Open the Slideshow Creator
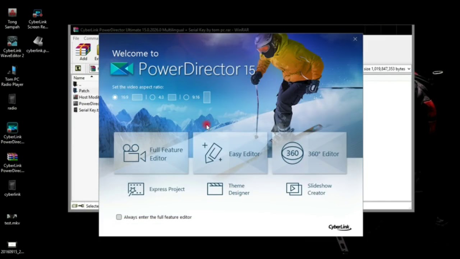This screenshot has width=460, height=259. tap(309, 189)
